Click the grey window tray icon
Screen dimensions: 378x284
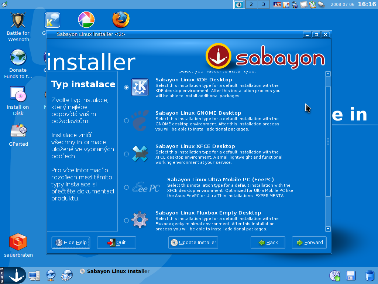[x=303, y=4]
